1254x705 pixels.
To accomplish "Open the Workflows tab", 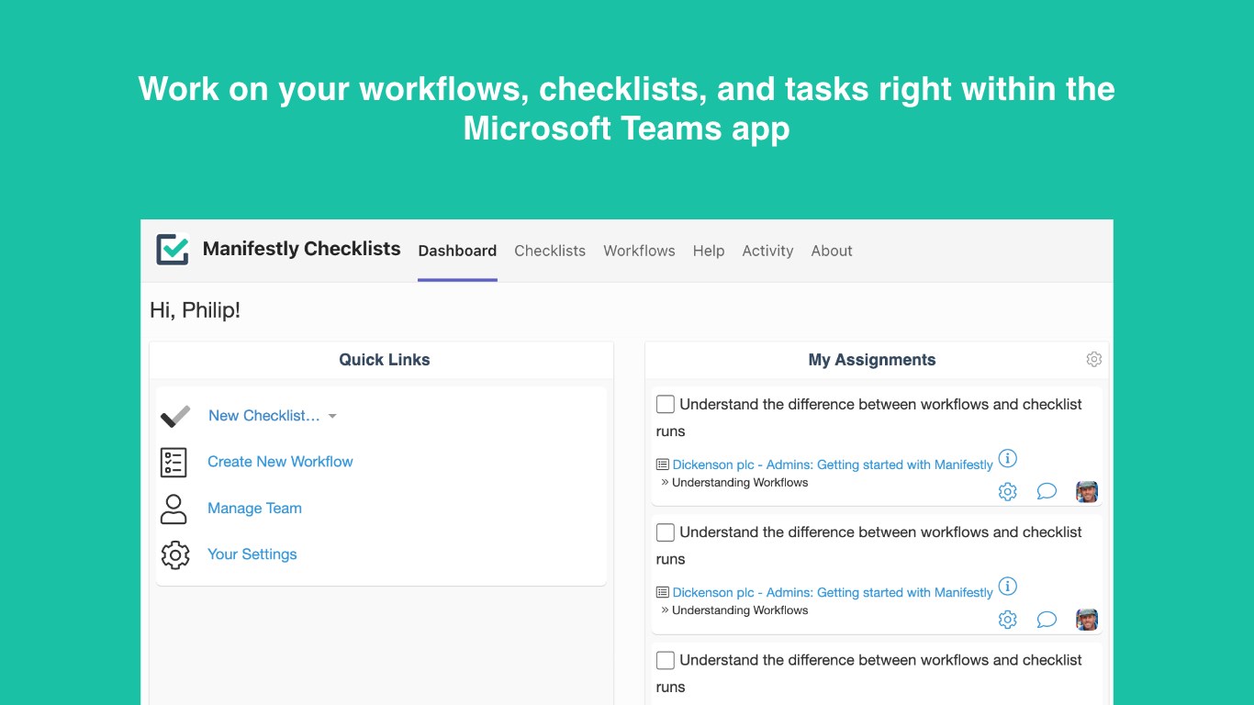I will [639, 251].
